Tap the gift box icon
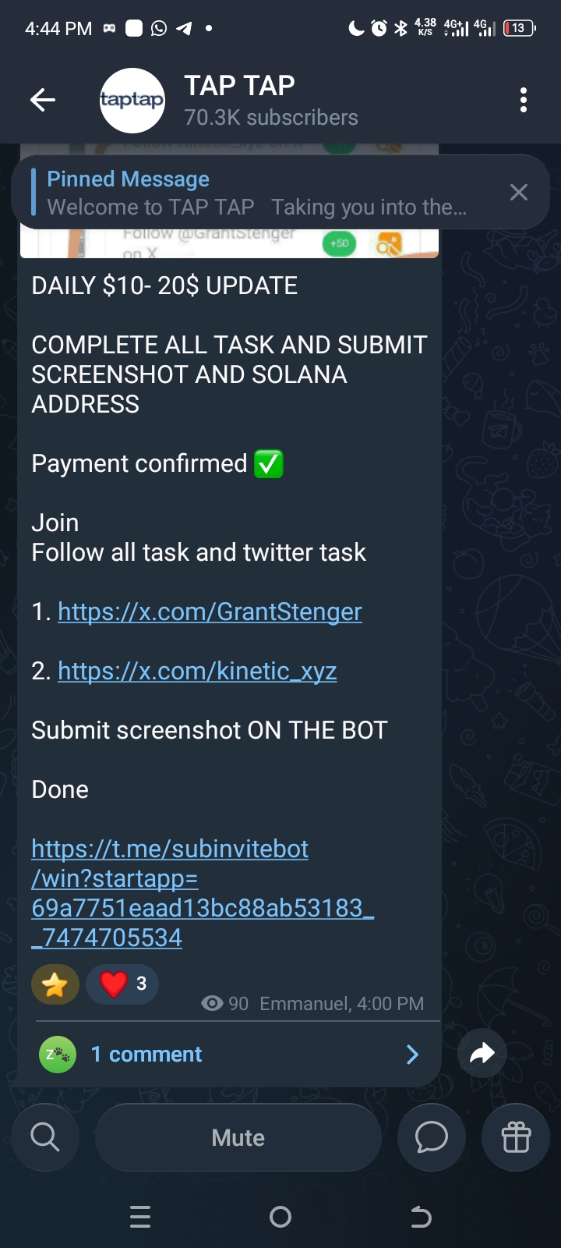This screenshot has height=1248, width=561. [516, 1137]
